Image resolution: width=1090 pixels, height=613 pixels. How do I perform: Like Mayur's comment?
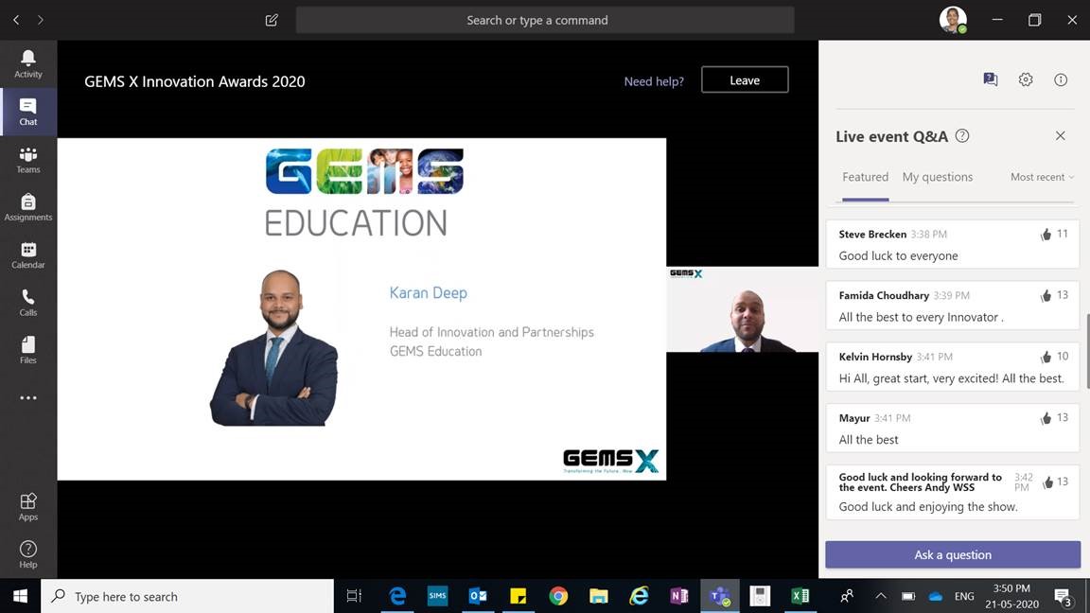1046,418
